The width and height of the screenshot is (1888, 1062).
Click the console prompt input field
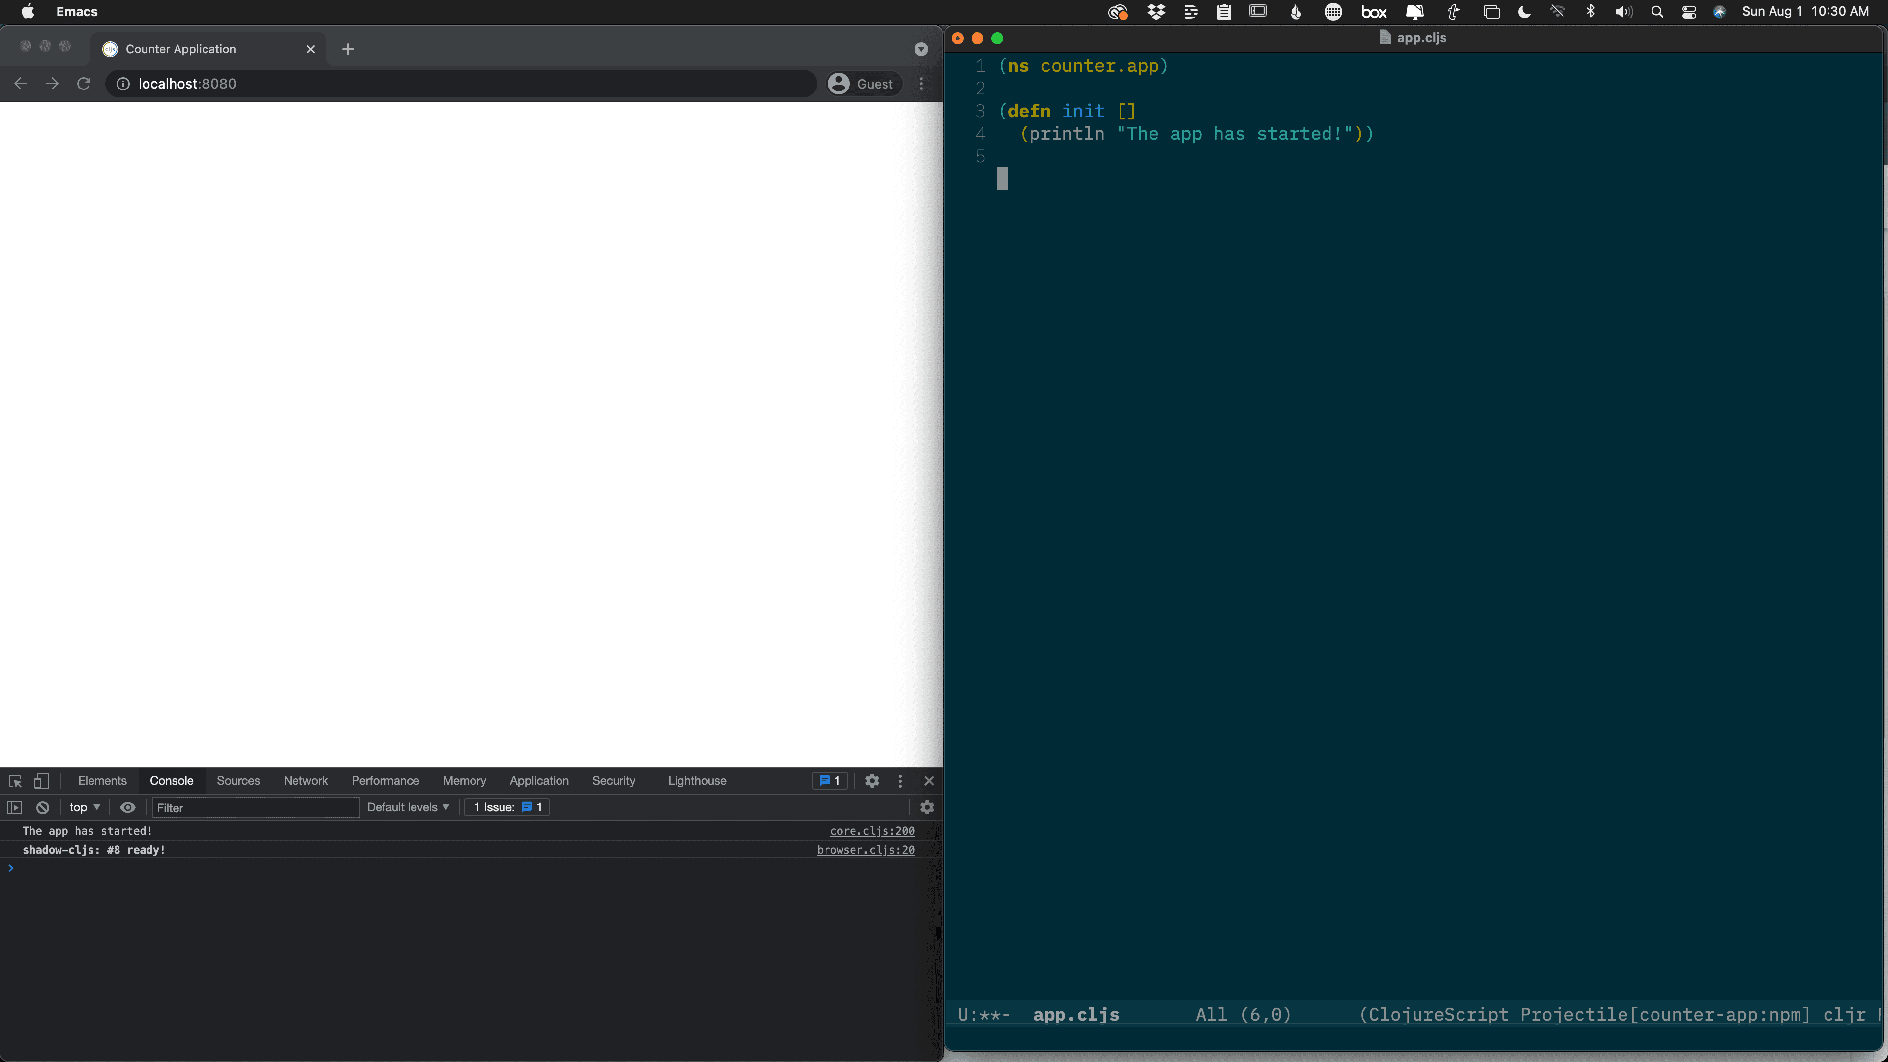(x=471, y=866)
